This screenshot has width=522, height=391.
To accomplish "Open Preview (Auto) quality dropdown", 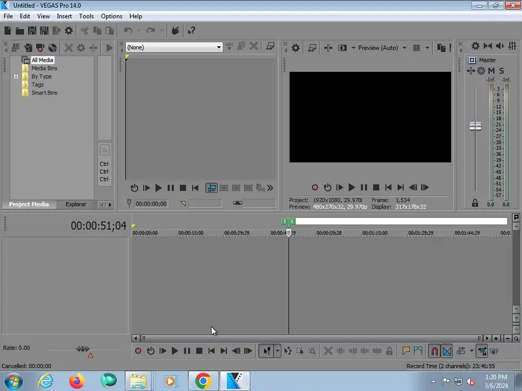I will coord(404,48).
